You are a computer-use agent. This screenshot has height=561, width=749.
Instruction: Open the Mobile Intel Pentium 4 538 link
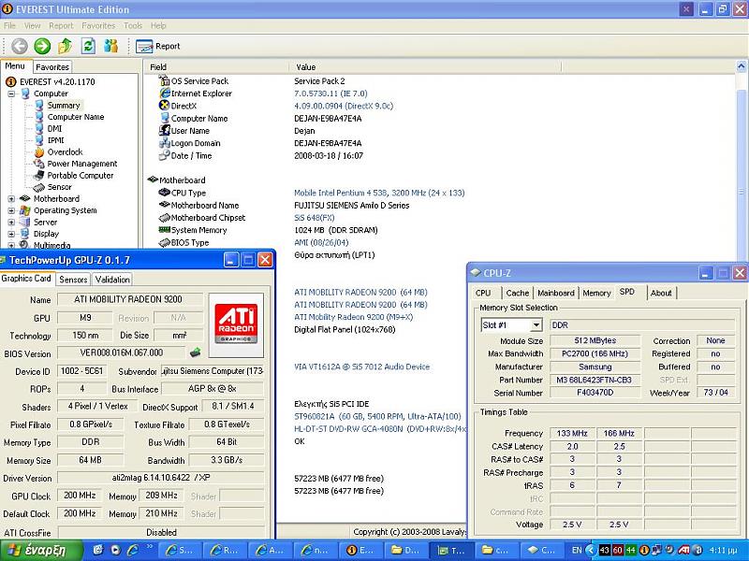pyautogui.click(x=379, y=193)
